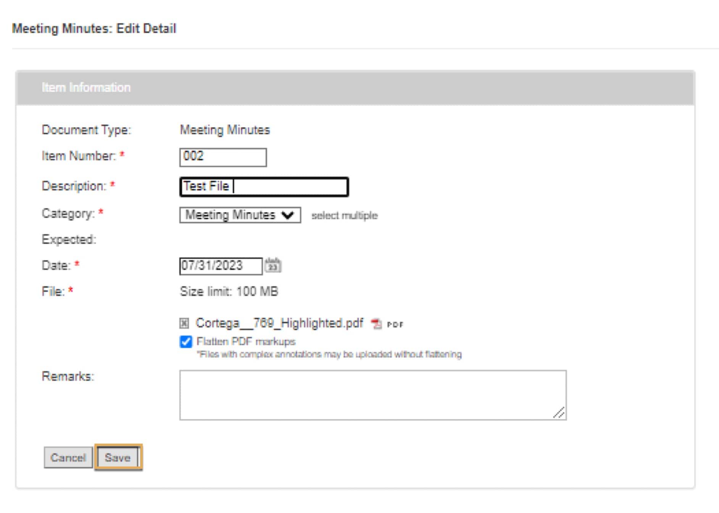Screen dimensions: 719x513
Task: Click the "Size limit: 100 MB" text
Action: click(229, 292)
